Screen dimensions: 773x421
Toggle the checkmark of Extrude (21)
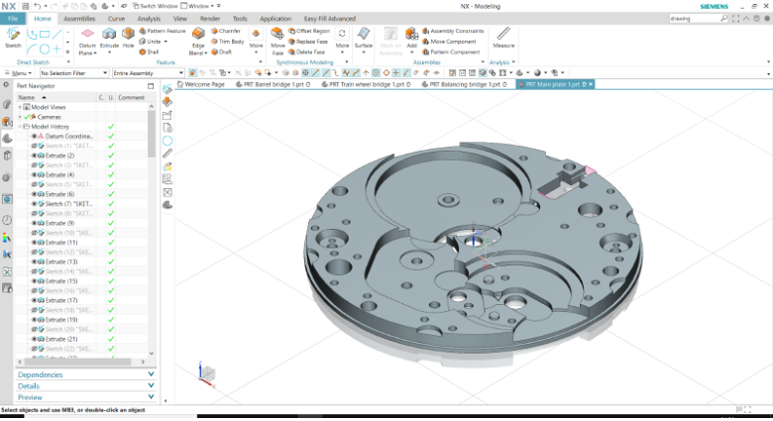click(x=111, y=339)
